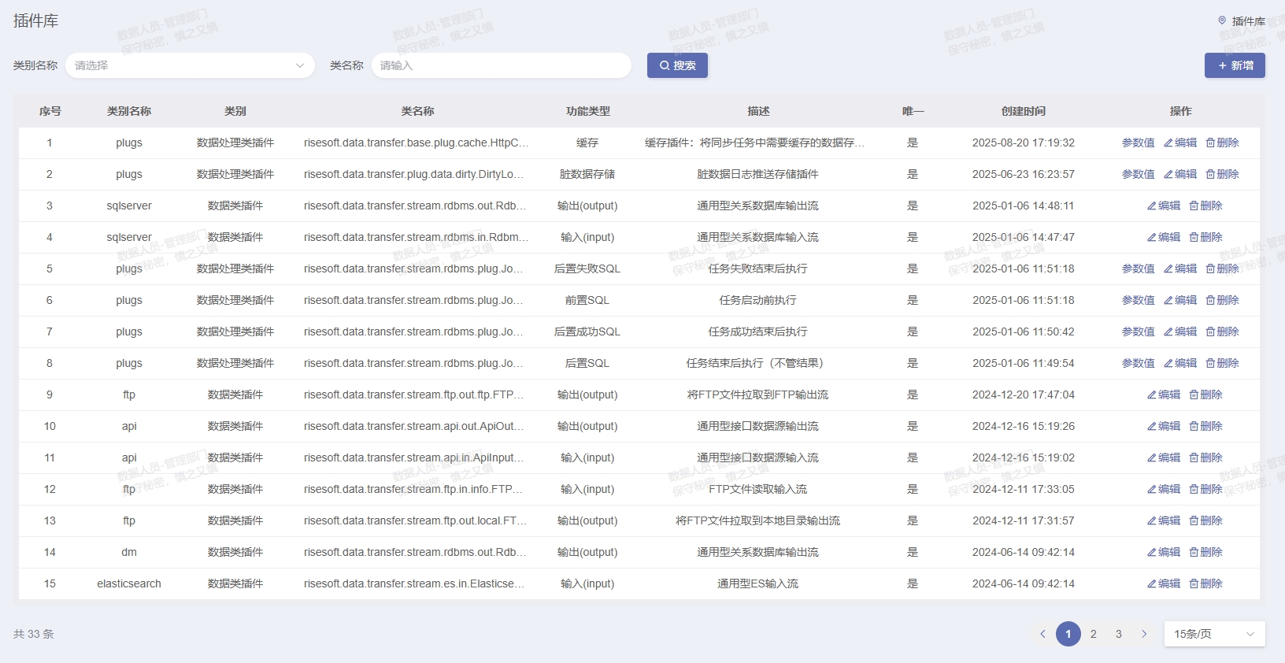Click the location pin icon beside 插件库 breadcrumb
The height and width of the screenshot is (663, 1285).
pos(1222,21)
